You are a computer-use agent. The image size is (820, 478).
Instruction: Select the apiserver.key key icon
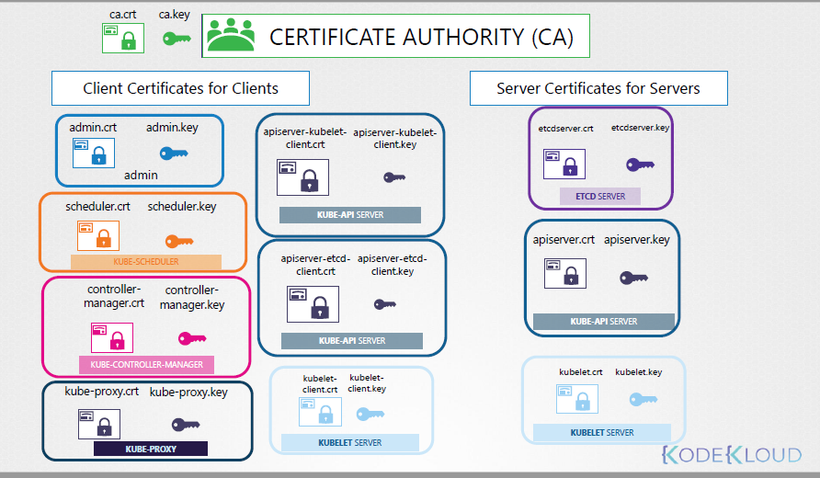[x=633, y=278]
